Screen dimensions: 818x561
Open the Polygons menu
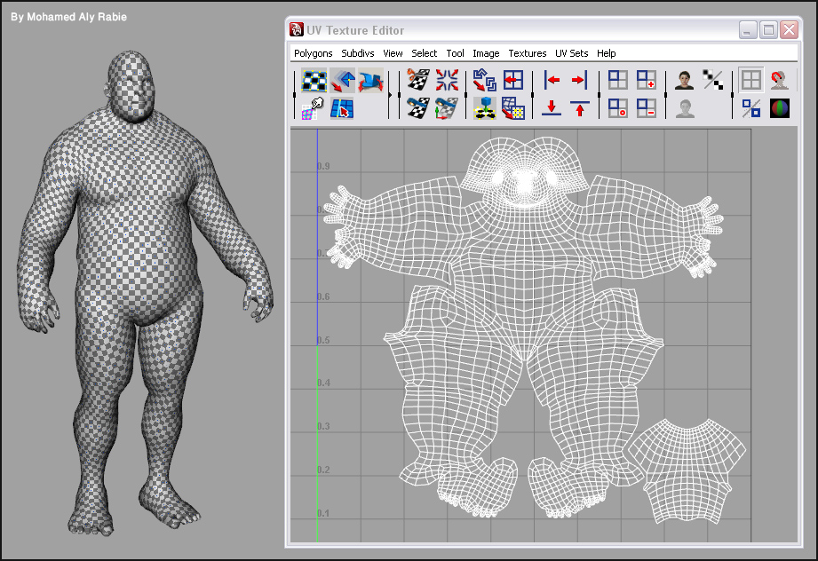pyautogui.click(x=313, y=53)
